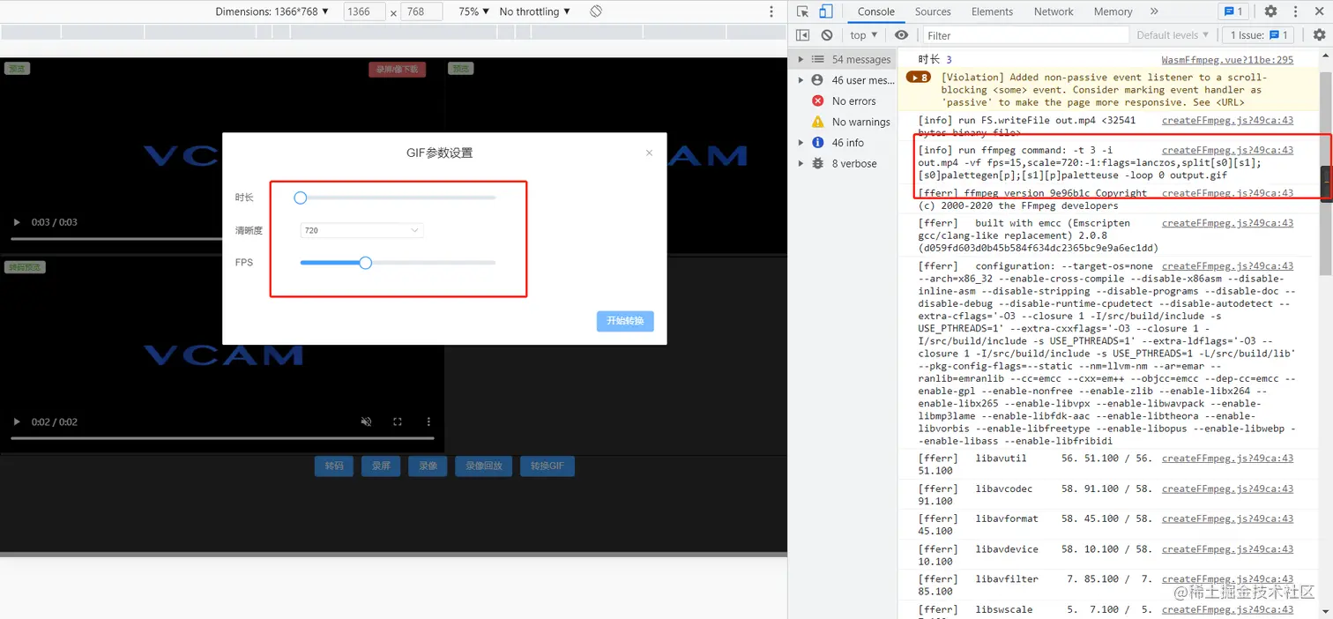Toggle the device toolbar icon
The height and width of the screenshot is (619, 1333).
[x=825, y=11]
